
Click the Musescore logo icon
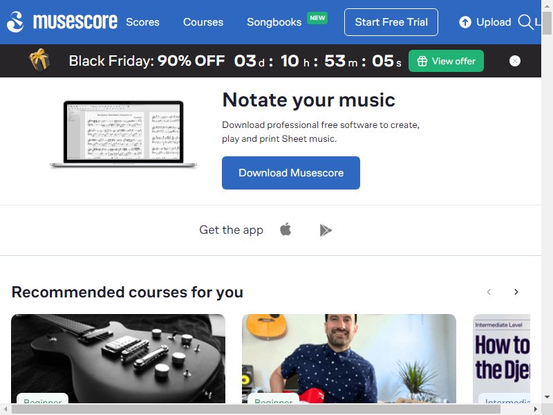[15, 22]
